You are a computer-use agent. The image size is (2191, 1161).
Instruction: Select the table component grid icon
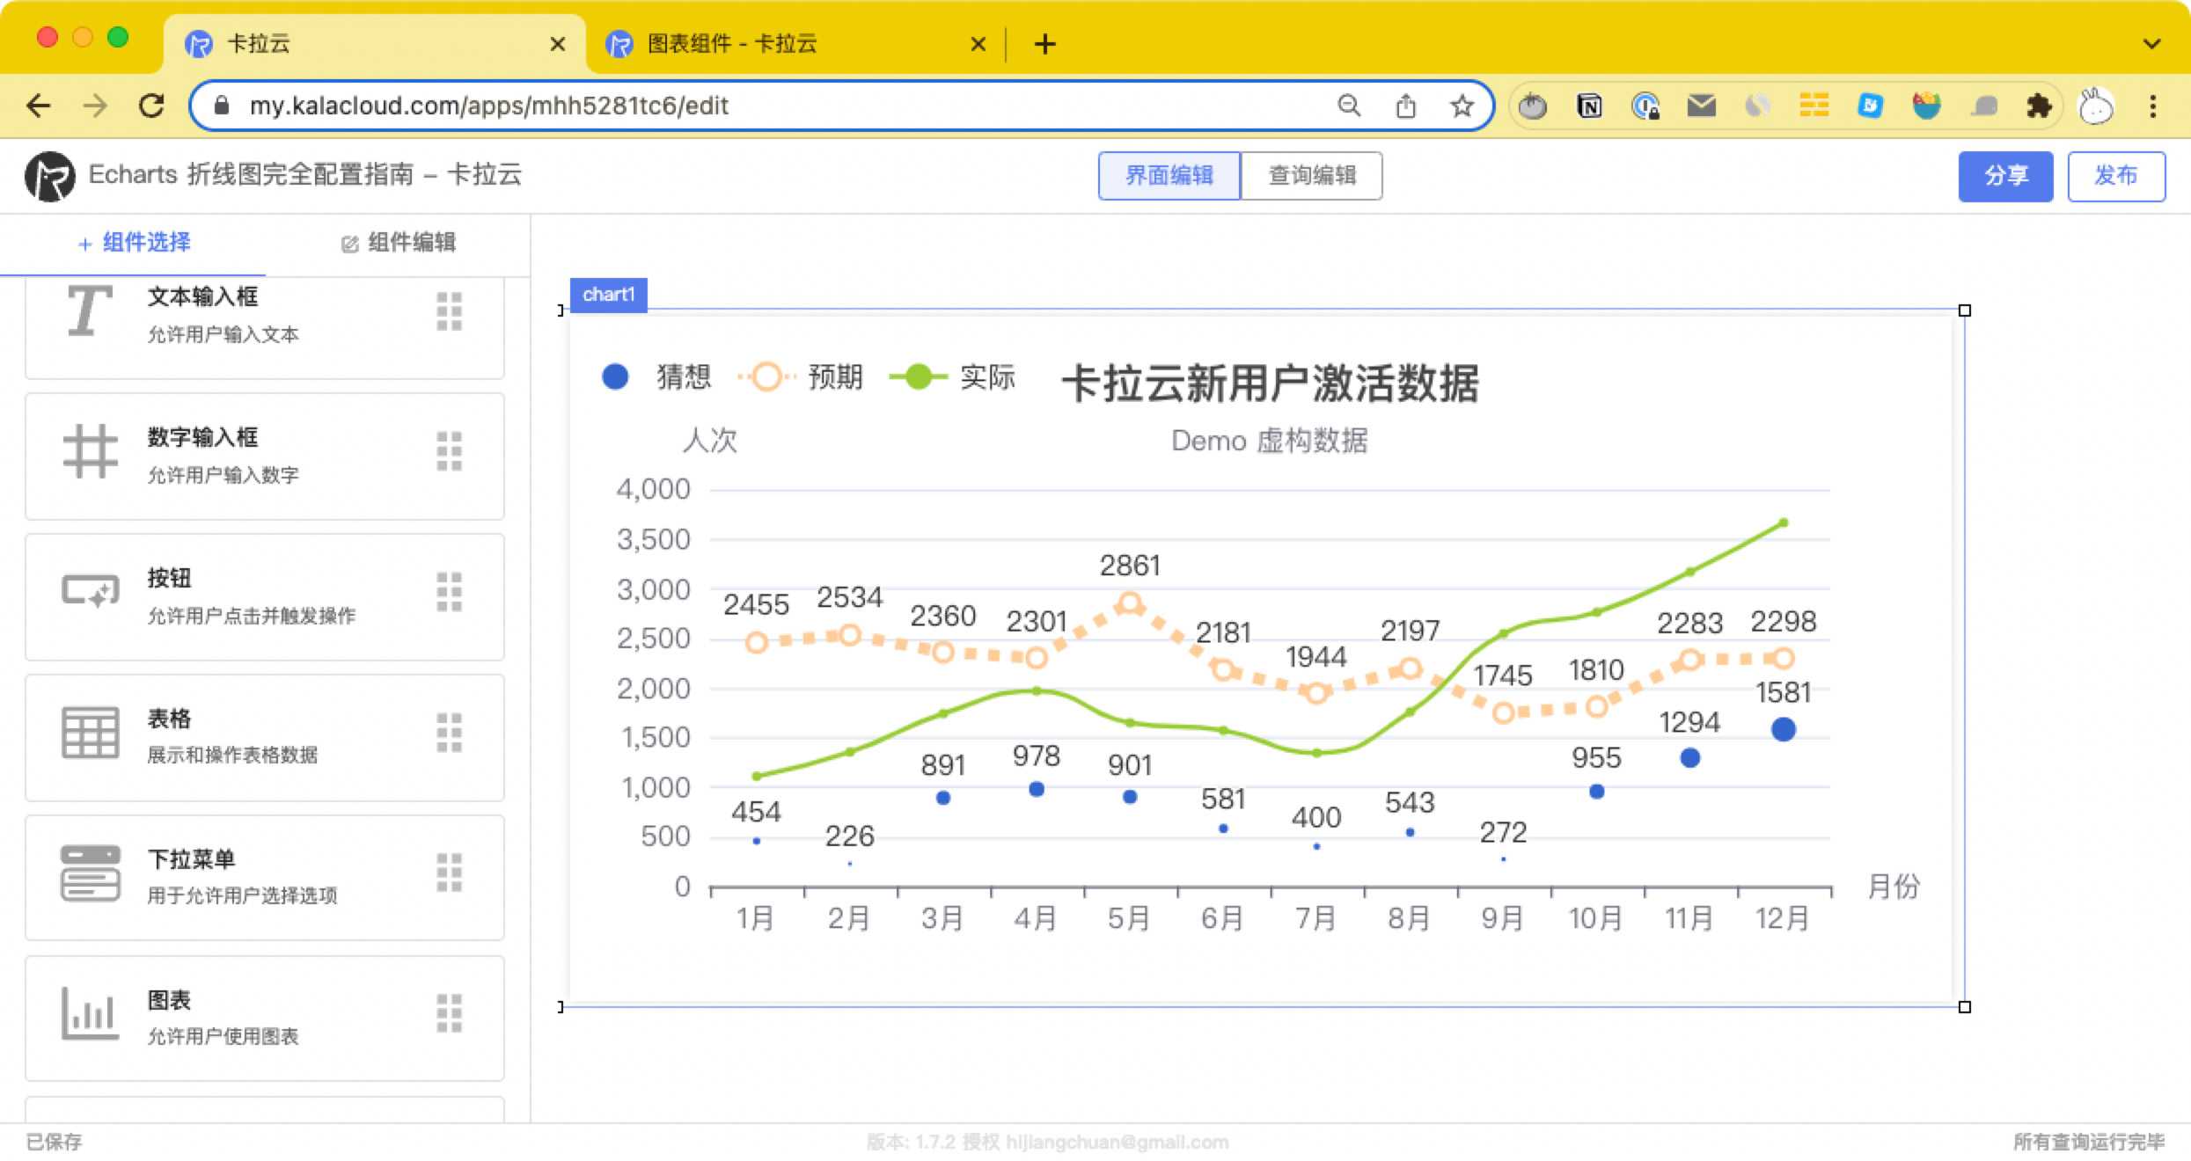coord(90,732)
